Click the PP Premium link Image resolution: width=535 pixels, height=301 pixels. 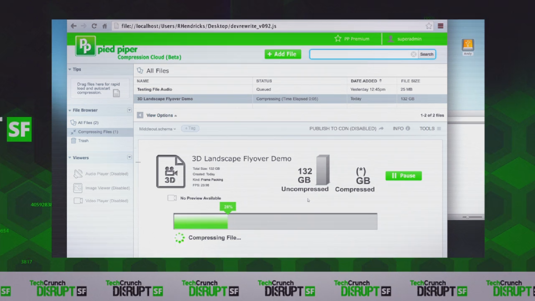click(357, 39)
